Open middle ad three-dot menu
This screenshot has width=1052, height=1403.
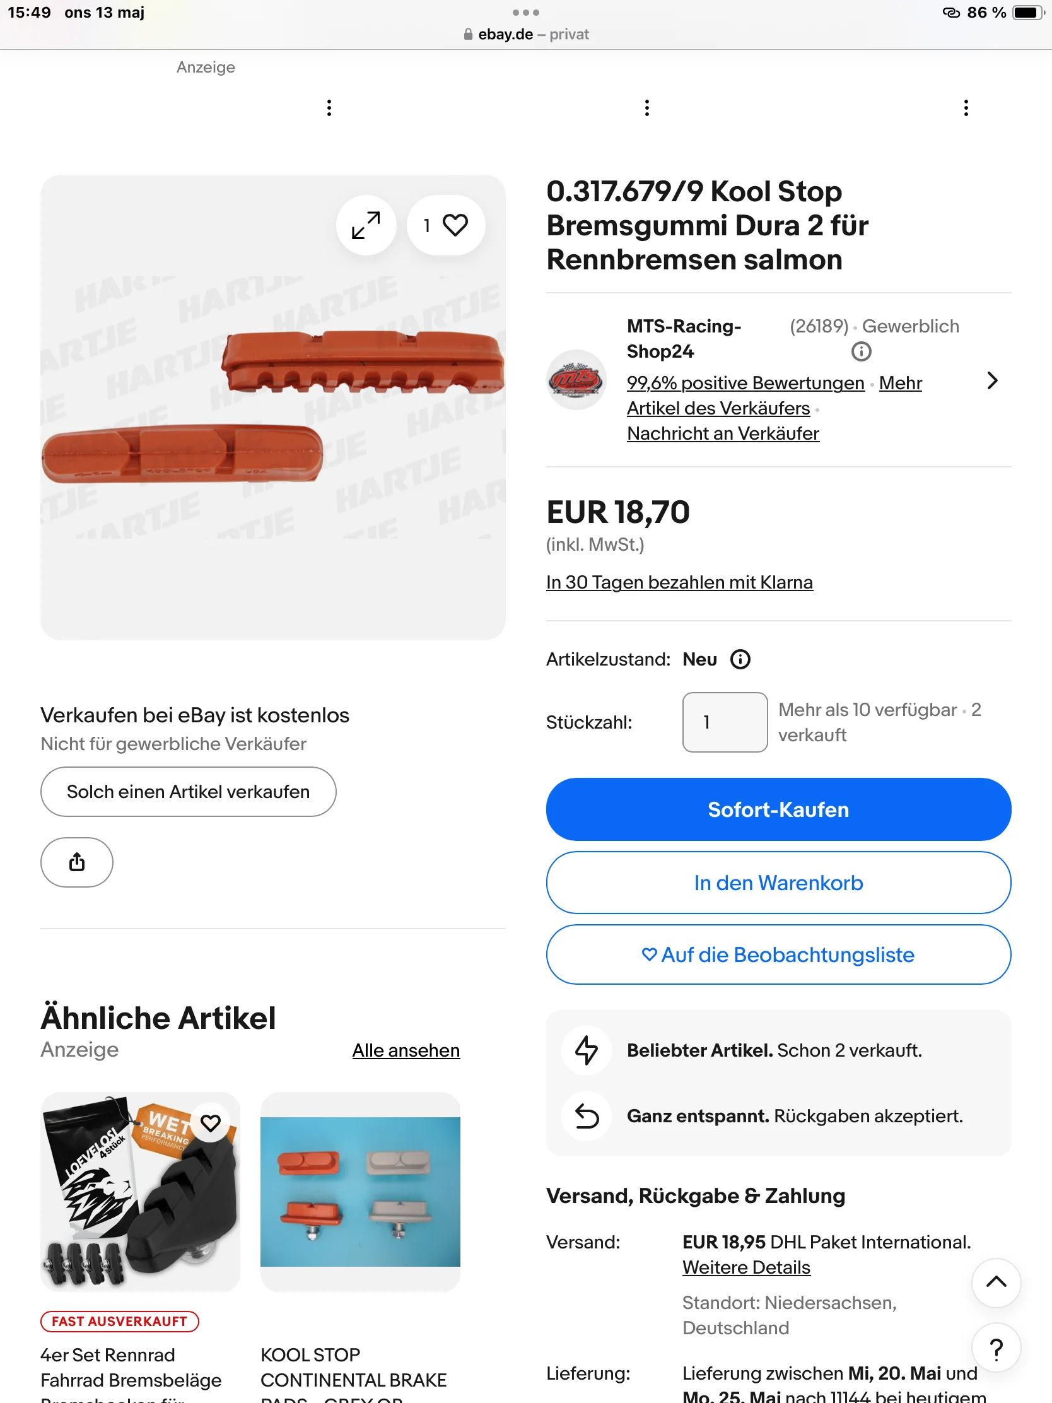coord(647,108)
